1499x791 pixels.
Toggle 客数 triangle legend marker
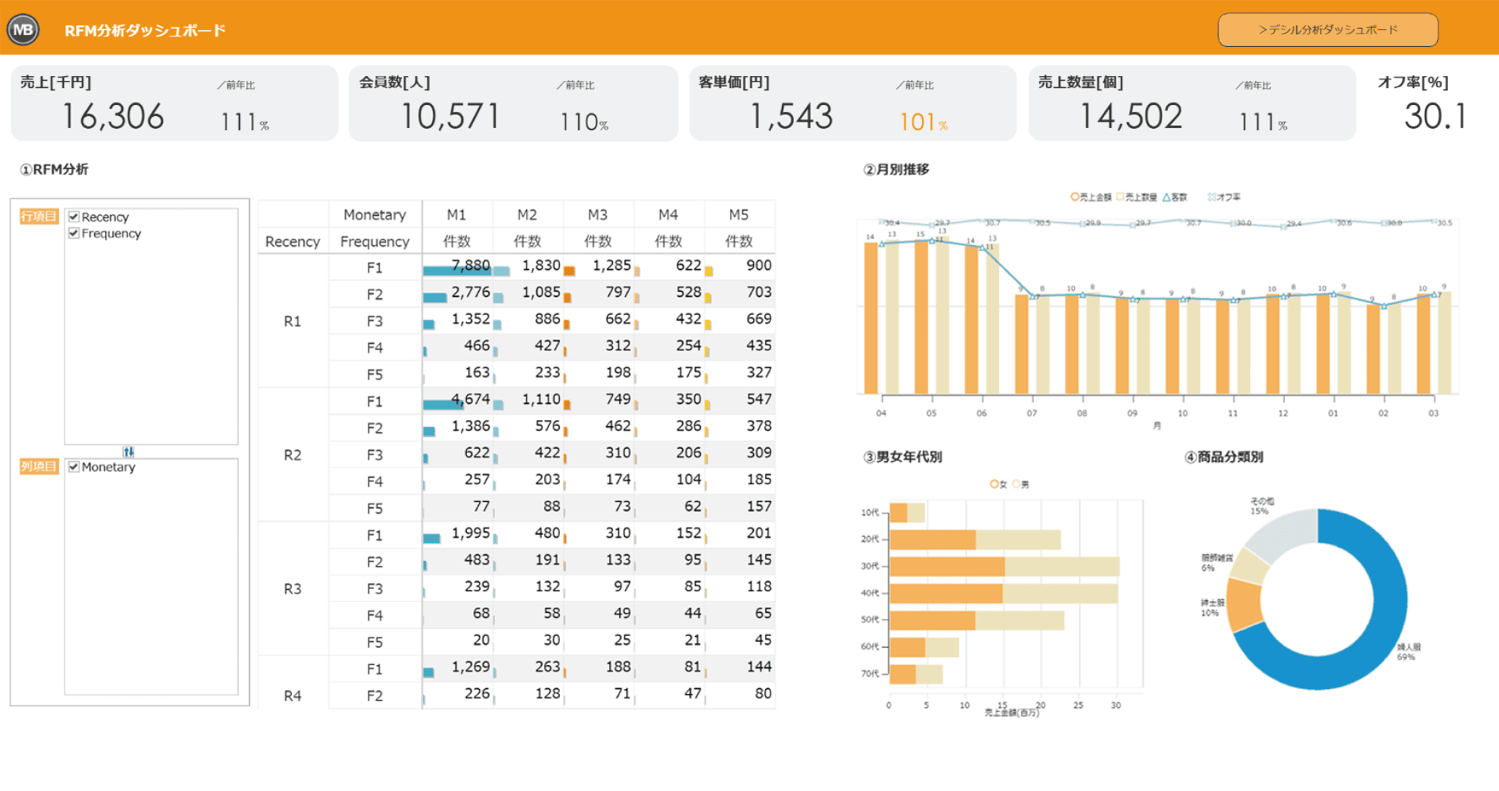point(1166,197)
